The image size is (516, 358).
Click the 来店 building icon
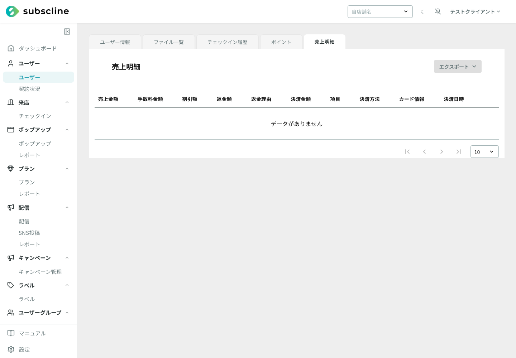pyautogui.click(x=11, y=102)
